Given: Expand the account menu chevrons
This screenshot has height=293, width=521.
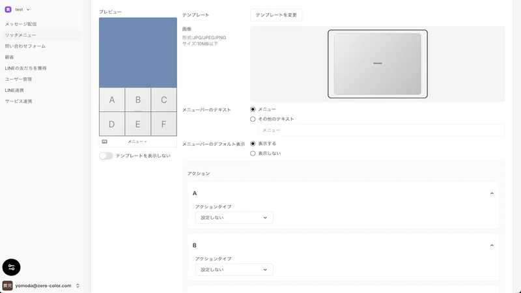Looking at the screenshot, I should (77, 286).
